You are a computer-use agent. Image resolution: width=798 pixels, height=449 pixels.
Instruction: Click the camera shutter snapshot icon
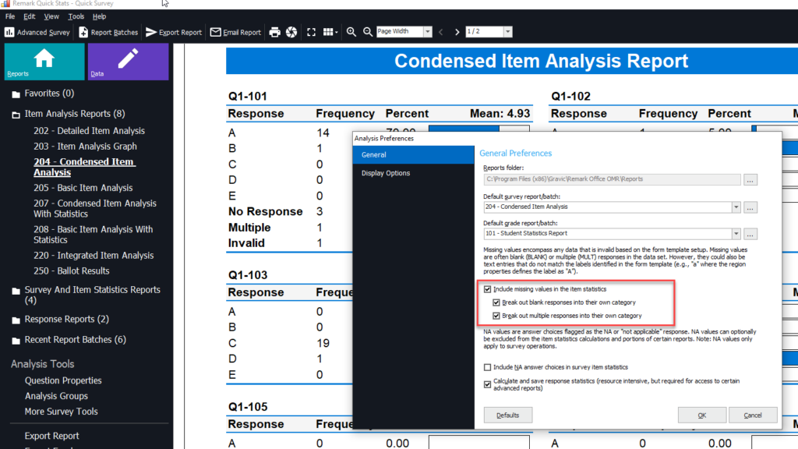291,32
